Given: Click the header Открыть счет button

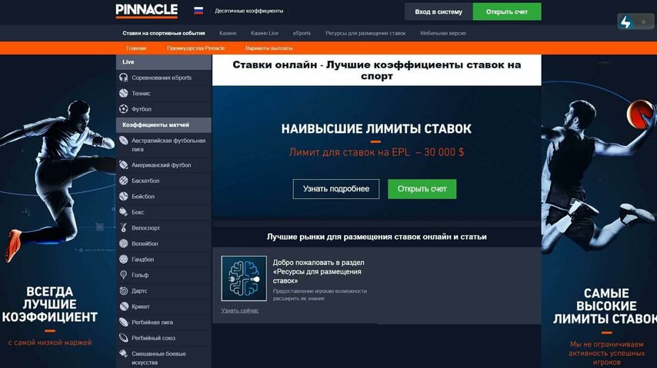Looking at the screenshot, I should (507, 12).
